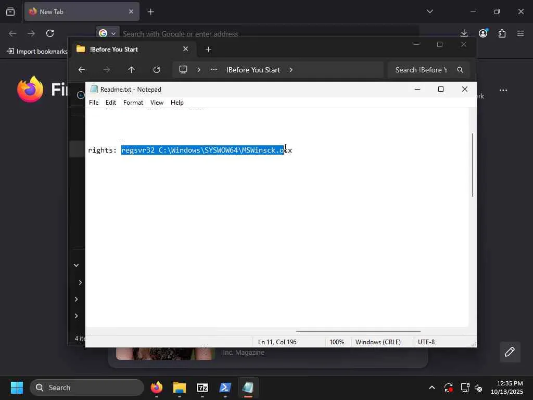Open PowerShell from the taskbar
533x400 pixels.
click(x=225, y=387)
